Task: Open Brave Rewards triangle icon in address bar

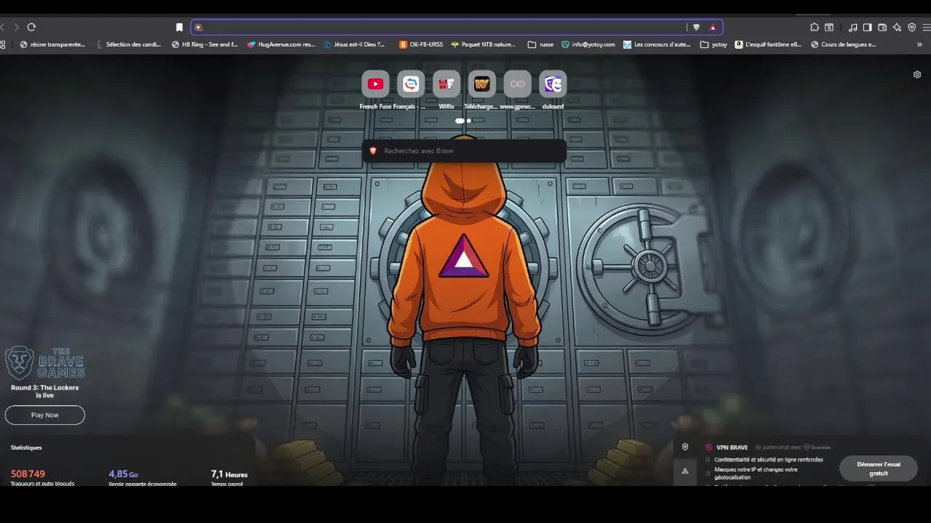Action: pyautogui.click(x=713, y=27)
